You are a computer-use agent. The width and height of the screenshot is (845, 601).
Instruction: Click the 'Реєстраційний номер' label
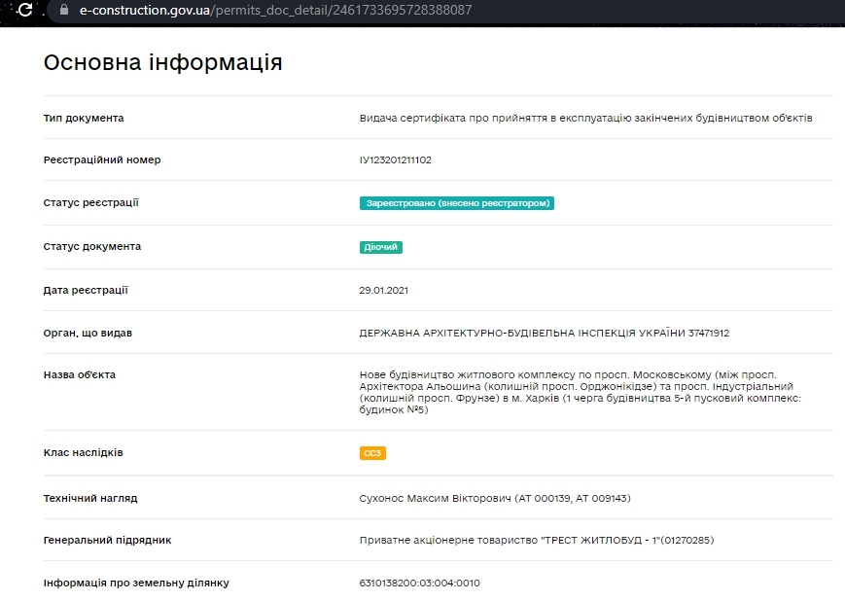pyautogui.click(x=102, y=160)
